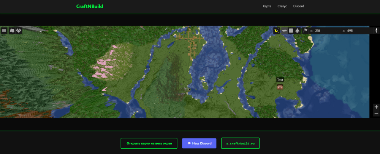Open the Карта menu item
The width and height of the screenshot is (380, 154).
pos(267,6)
